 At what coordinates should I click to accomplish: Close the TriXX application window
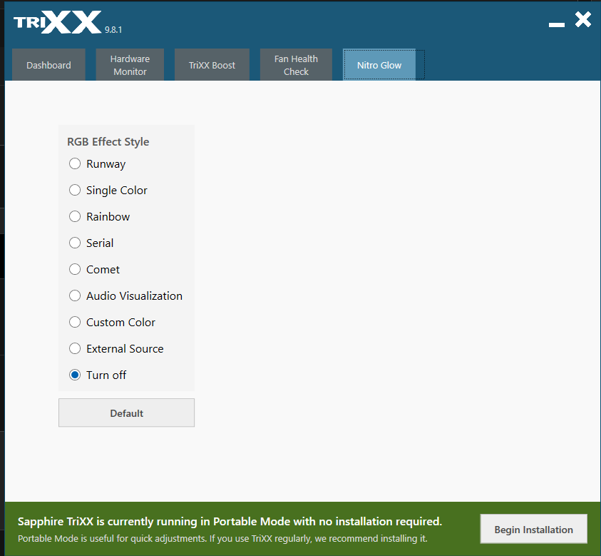583,19
